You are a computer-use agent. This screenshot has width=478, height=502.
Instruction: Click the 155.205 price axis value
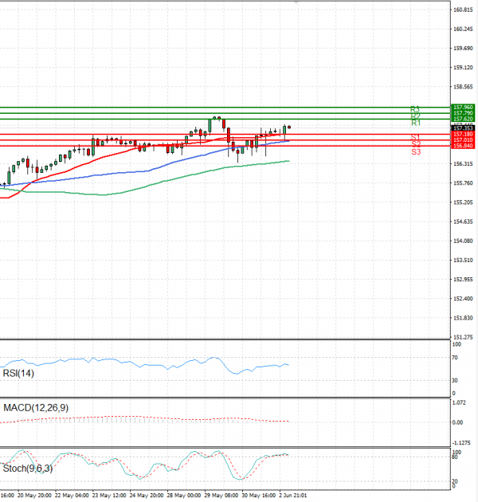pyautogui.click(x=463, y=202)
